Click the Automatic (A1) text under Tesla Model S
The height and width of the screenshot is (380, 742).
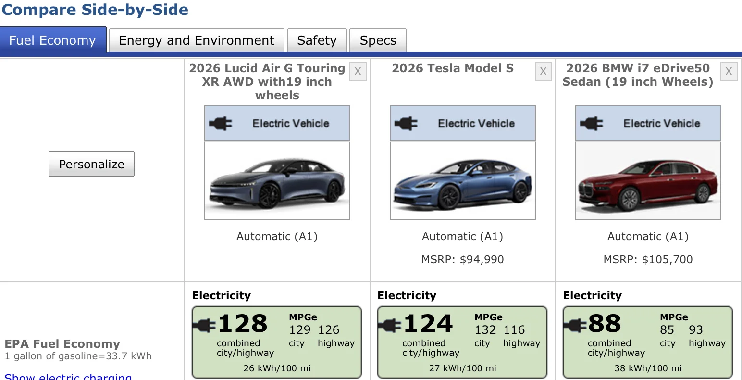point(463,237)
